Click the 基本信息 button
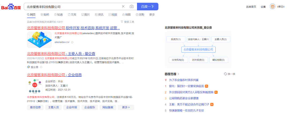Viewport: 289px width, 113px height. tap(35, 107)
